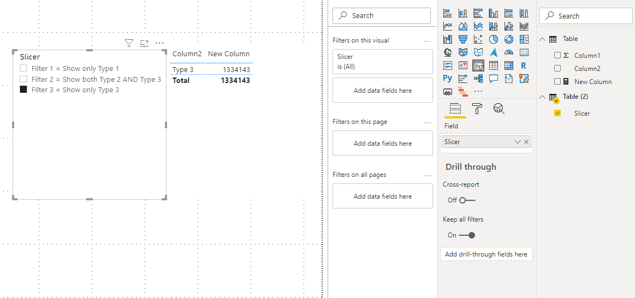
Task: Click Add data fields under this page
Action: coord(383,144)
